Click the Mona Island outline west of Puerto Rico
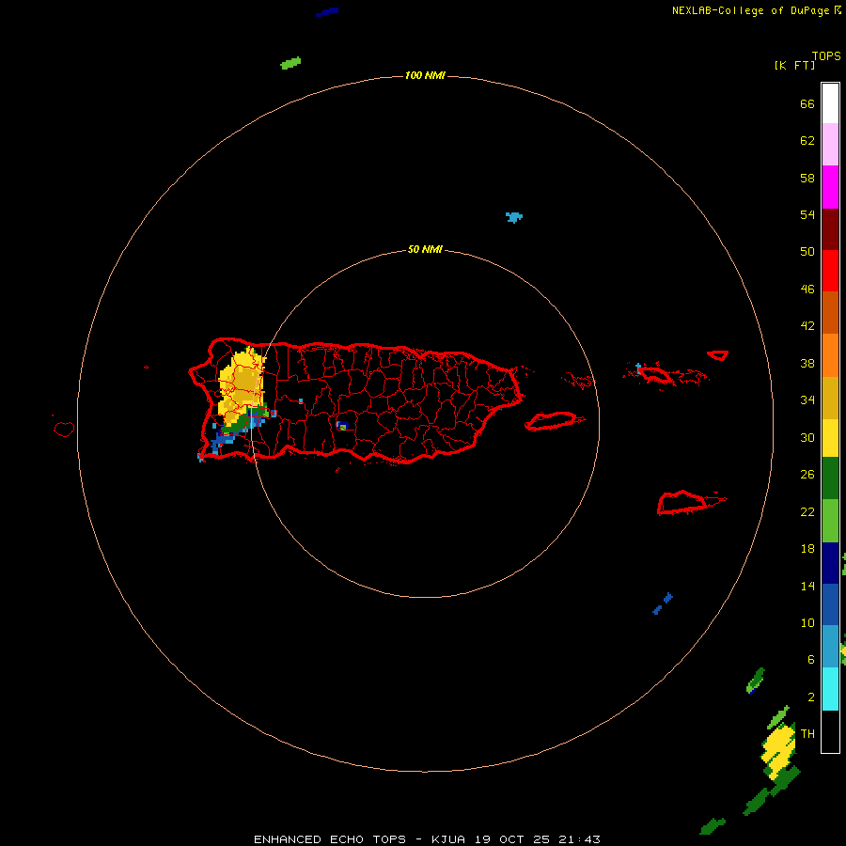 point(64,429)
